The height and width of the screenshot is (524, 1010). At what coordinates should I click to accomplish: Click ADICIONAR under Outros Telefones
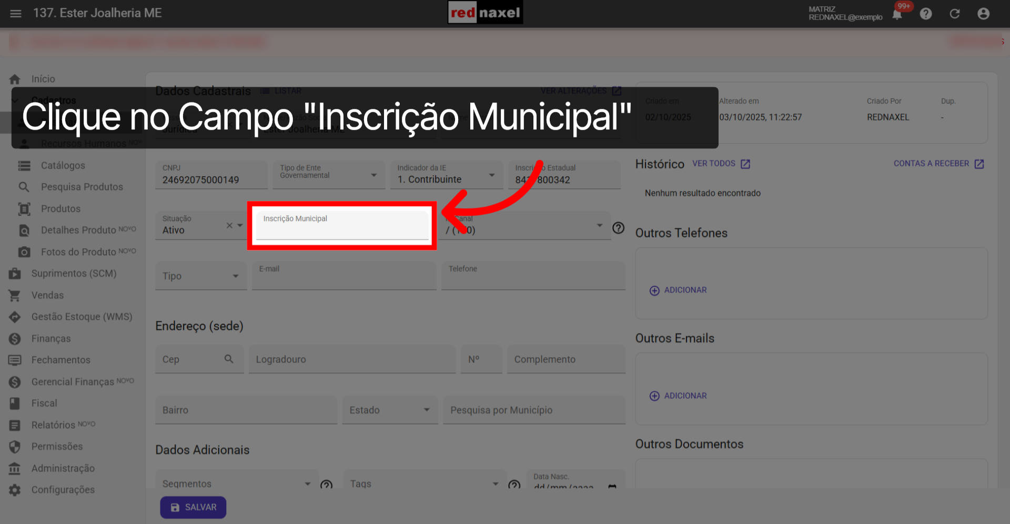[x=678, y=290]
